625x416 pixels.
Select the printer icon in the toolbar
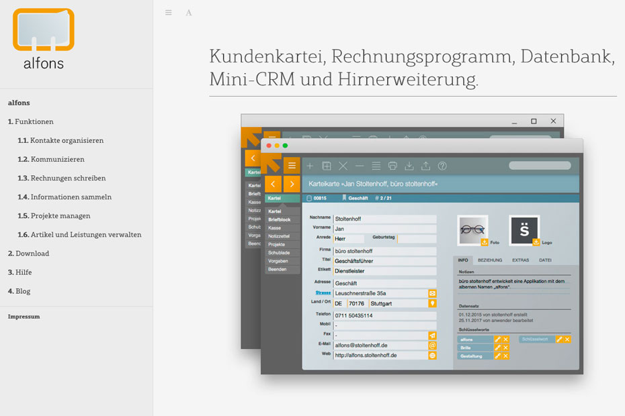(x=392, y=166)
